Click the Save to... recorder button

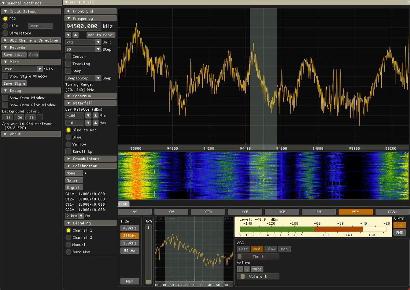[x=14, y=55]
